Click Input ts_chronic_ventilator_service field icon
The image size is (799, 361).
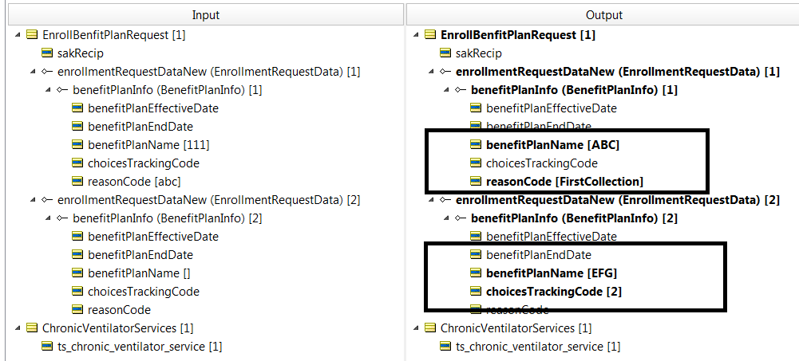[47, 346]
